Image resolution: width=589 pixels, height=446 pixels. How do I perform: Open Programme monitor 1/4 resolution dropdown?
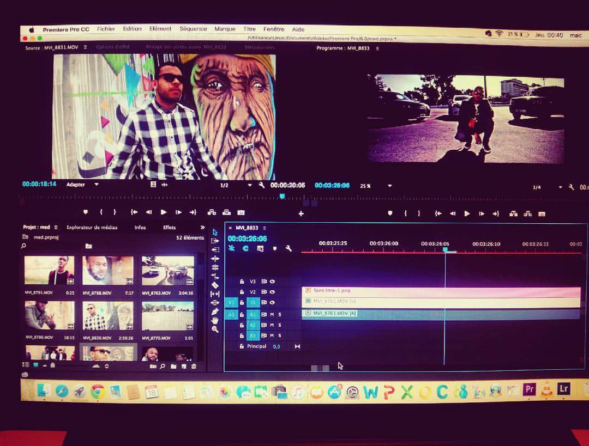[x=560, y=187]
